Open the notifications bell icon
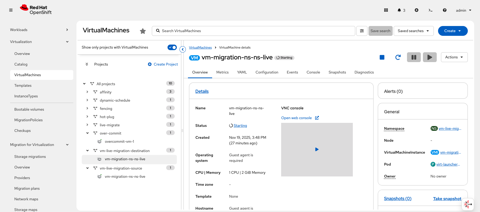This screenshot has height=212, width=480. (x=399, y=10)
